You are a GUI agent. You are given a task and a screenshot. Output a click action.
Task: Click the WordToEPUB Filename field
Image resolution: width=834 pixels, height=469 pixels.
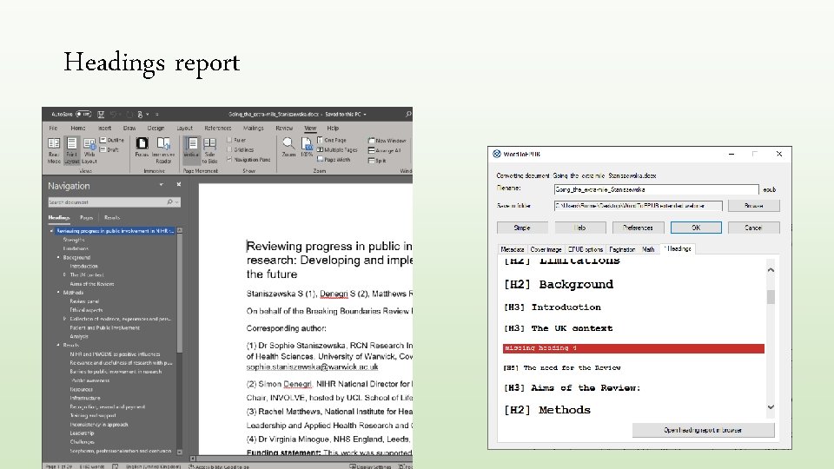tap(657, 189)
